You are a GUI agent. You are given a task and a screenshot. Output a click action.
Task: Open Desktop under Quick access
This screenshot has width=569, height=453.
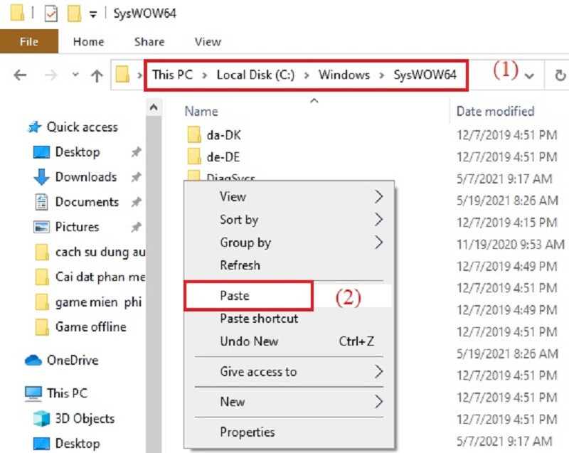tap(78, 152)
